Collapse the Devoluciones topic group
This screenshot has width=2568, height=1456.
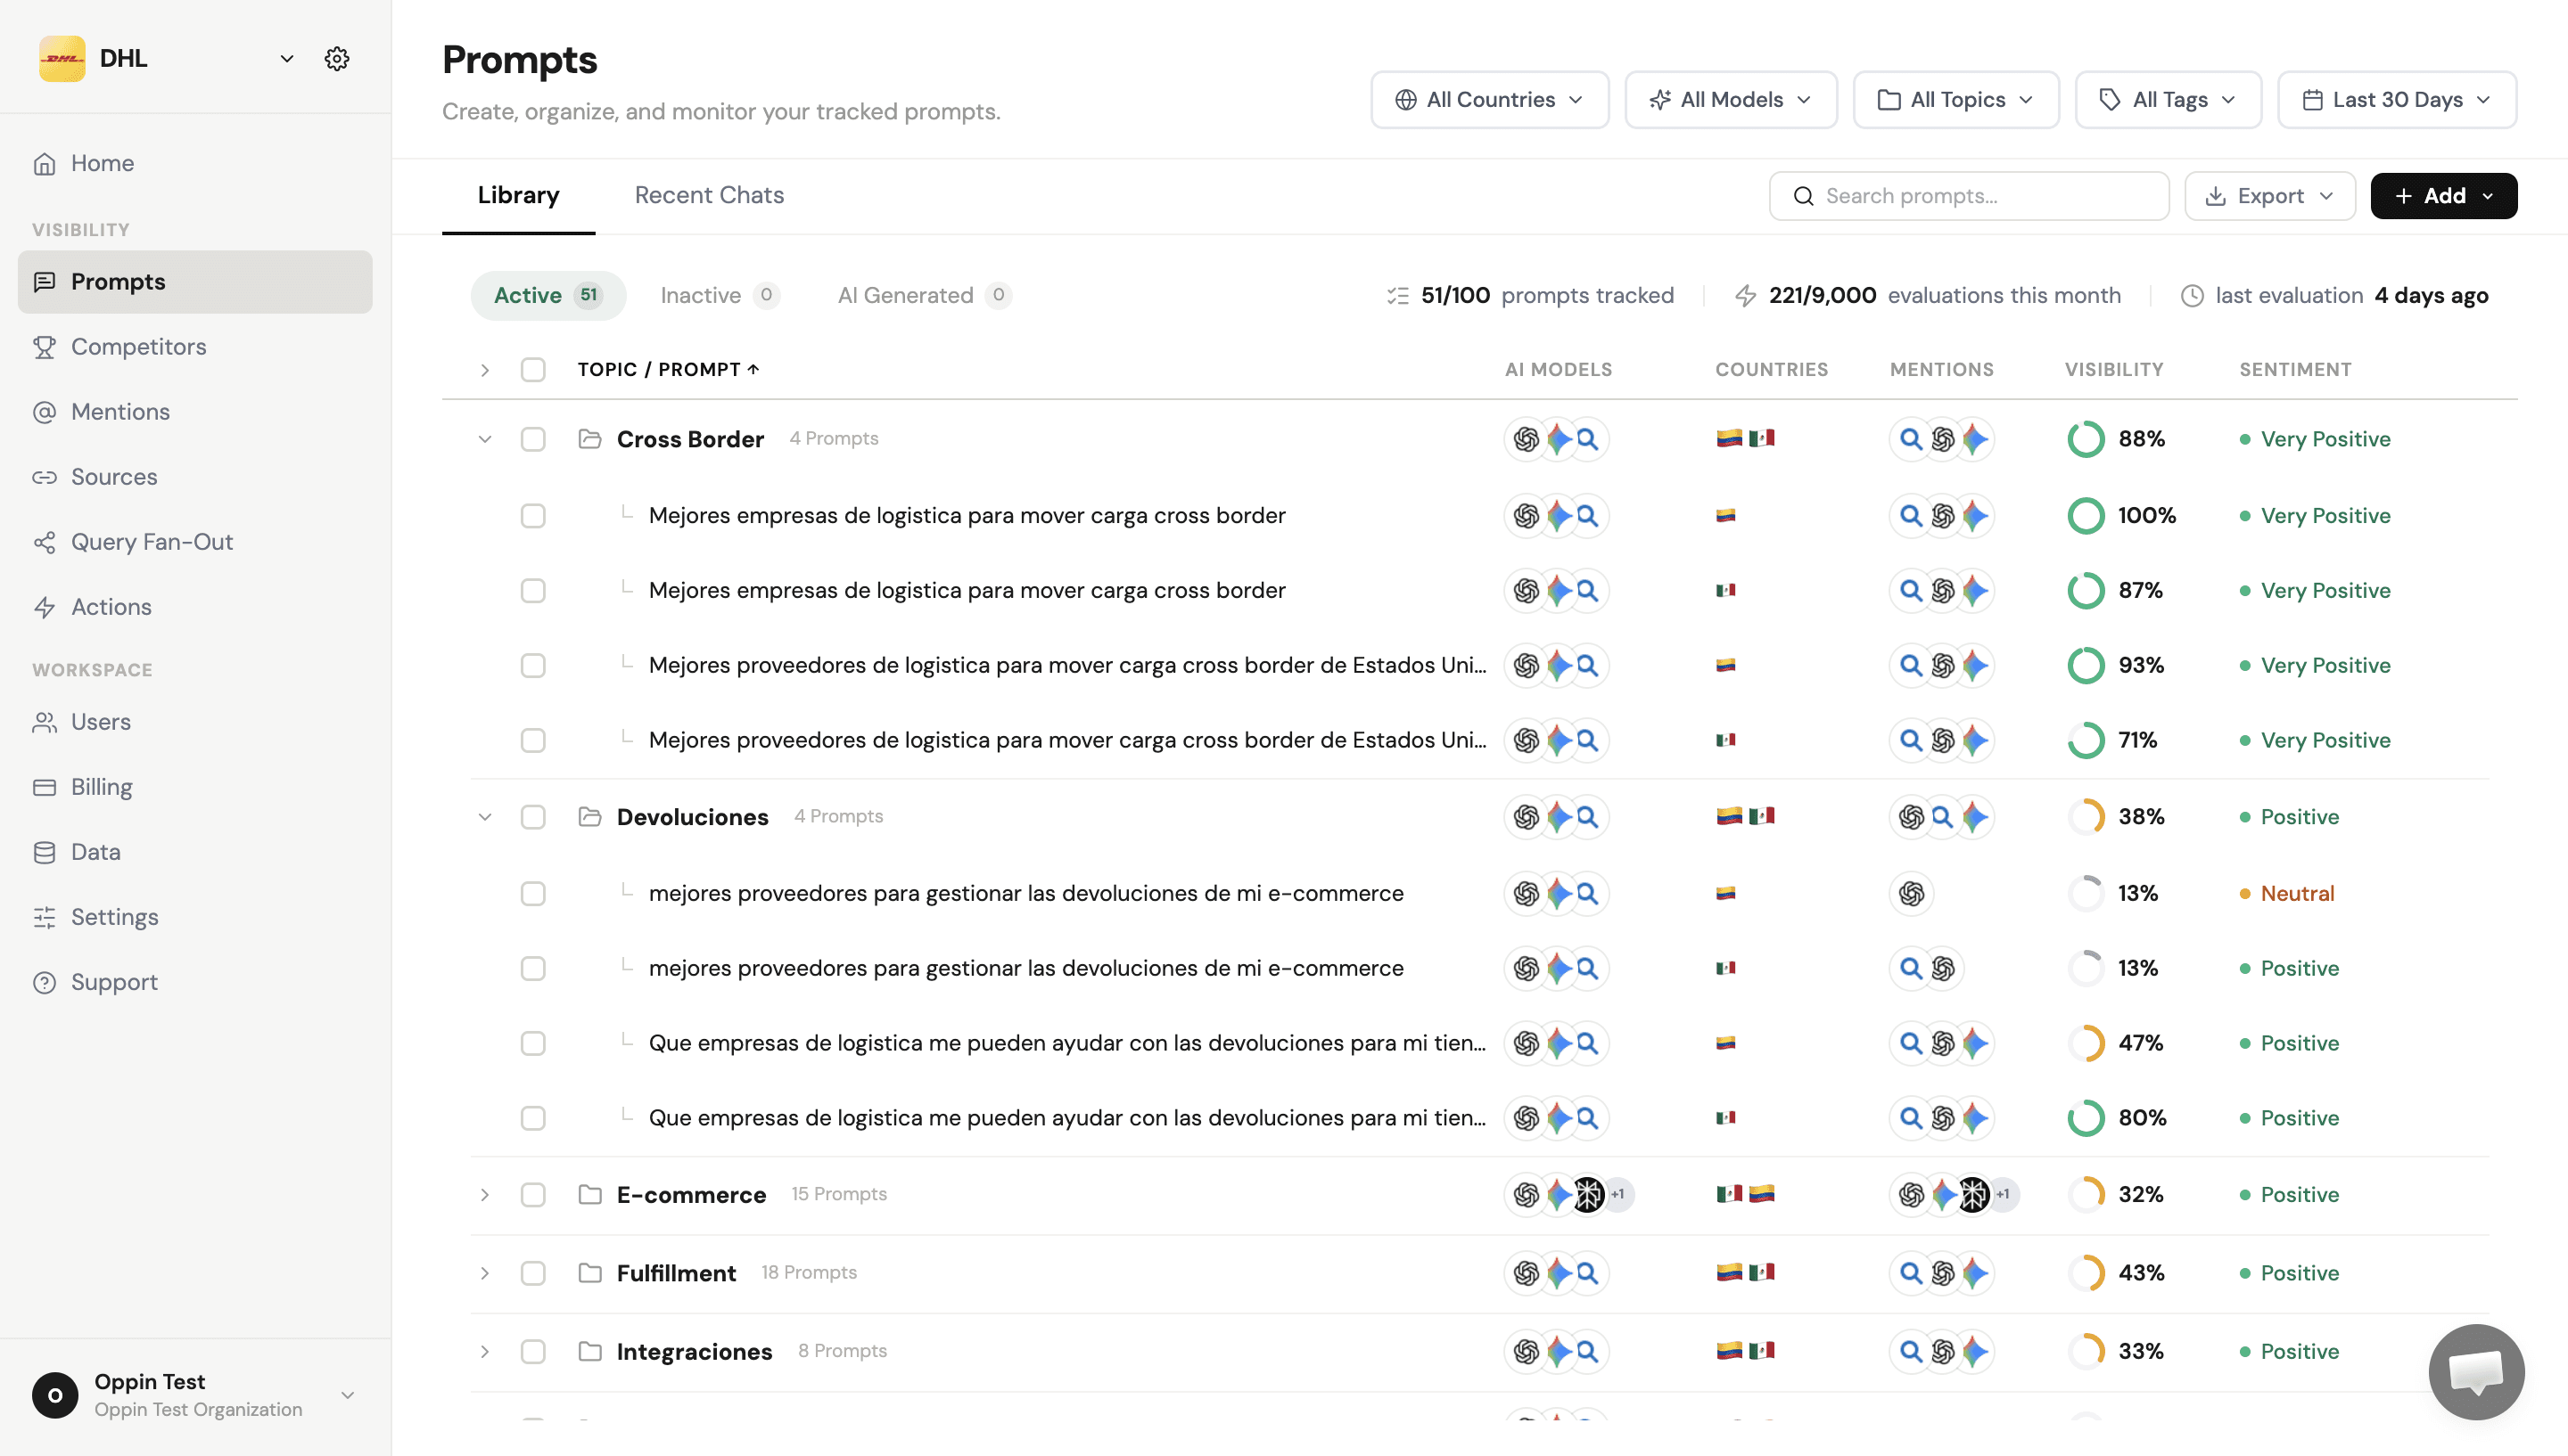coord(484,817)
